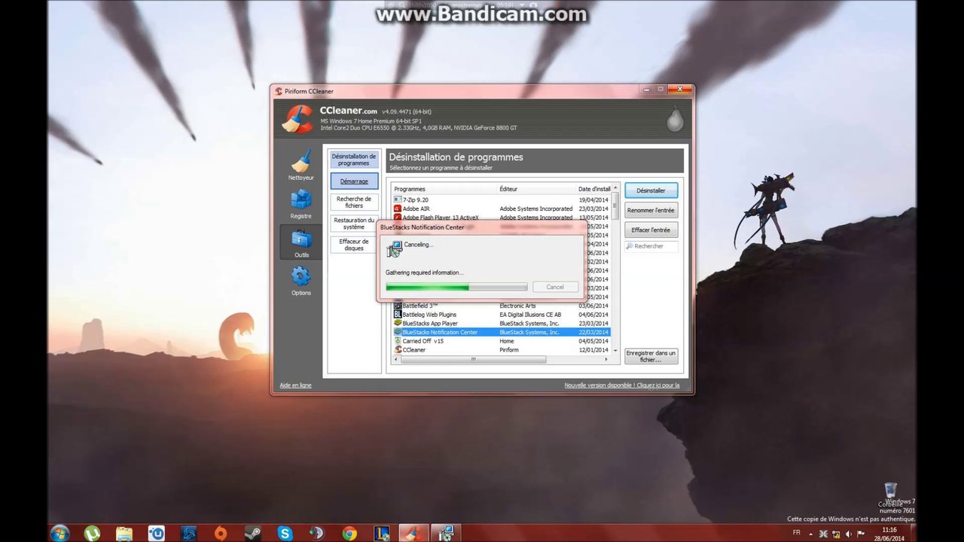Click the Adobe AIR program icon
This screenshot has width=964, height=542.
click(x=397, y=209)
